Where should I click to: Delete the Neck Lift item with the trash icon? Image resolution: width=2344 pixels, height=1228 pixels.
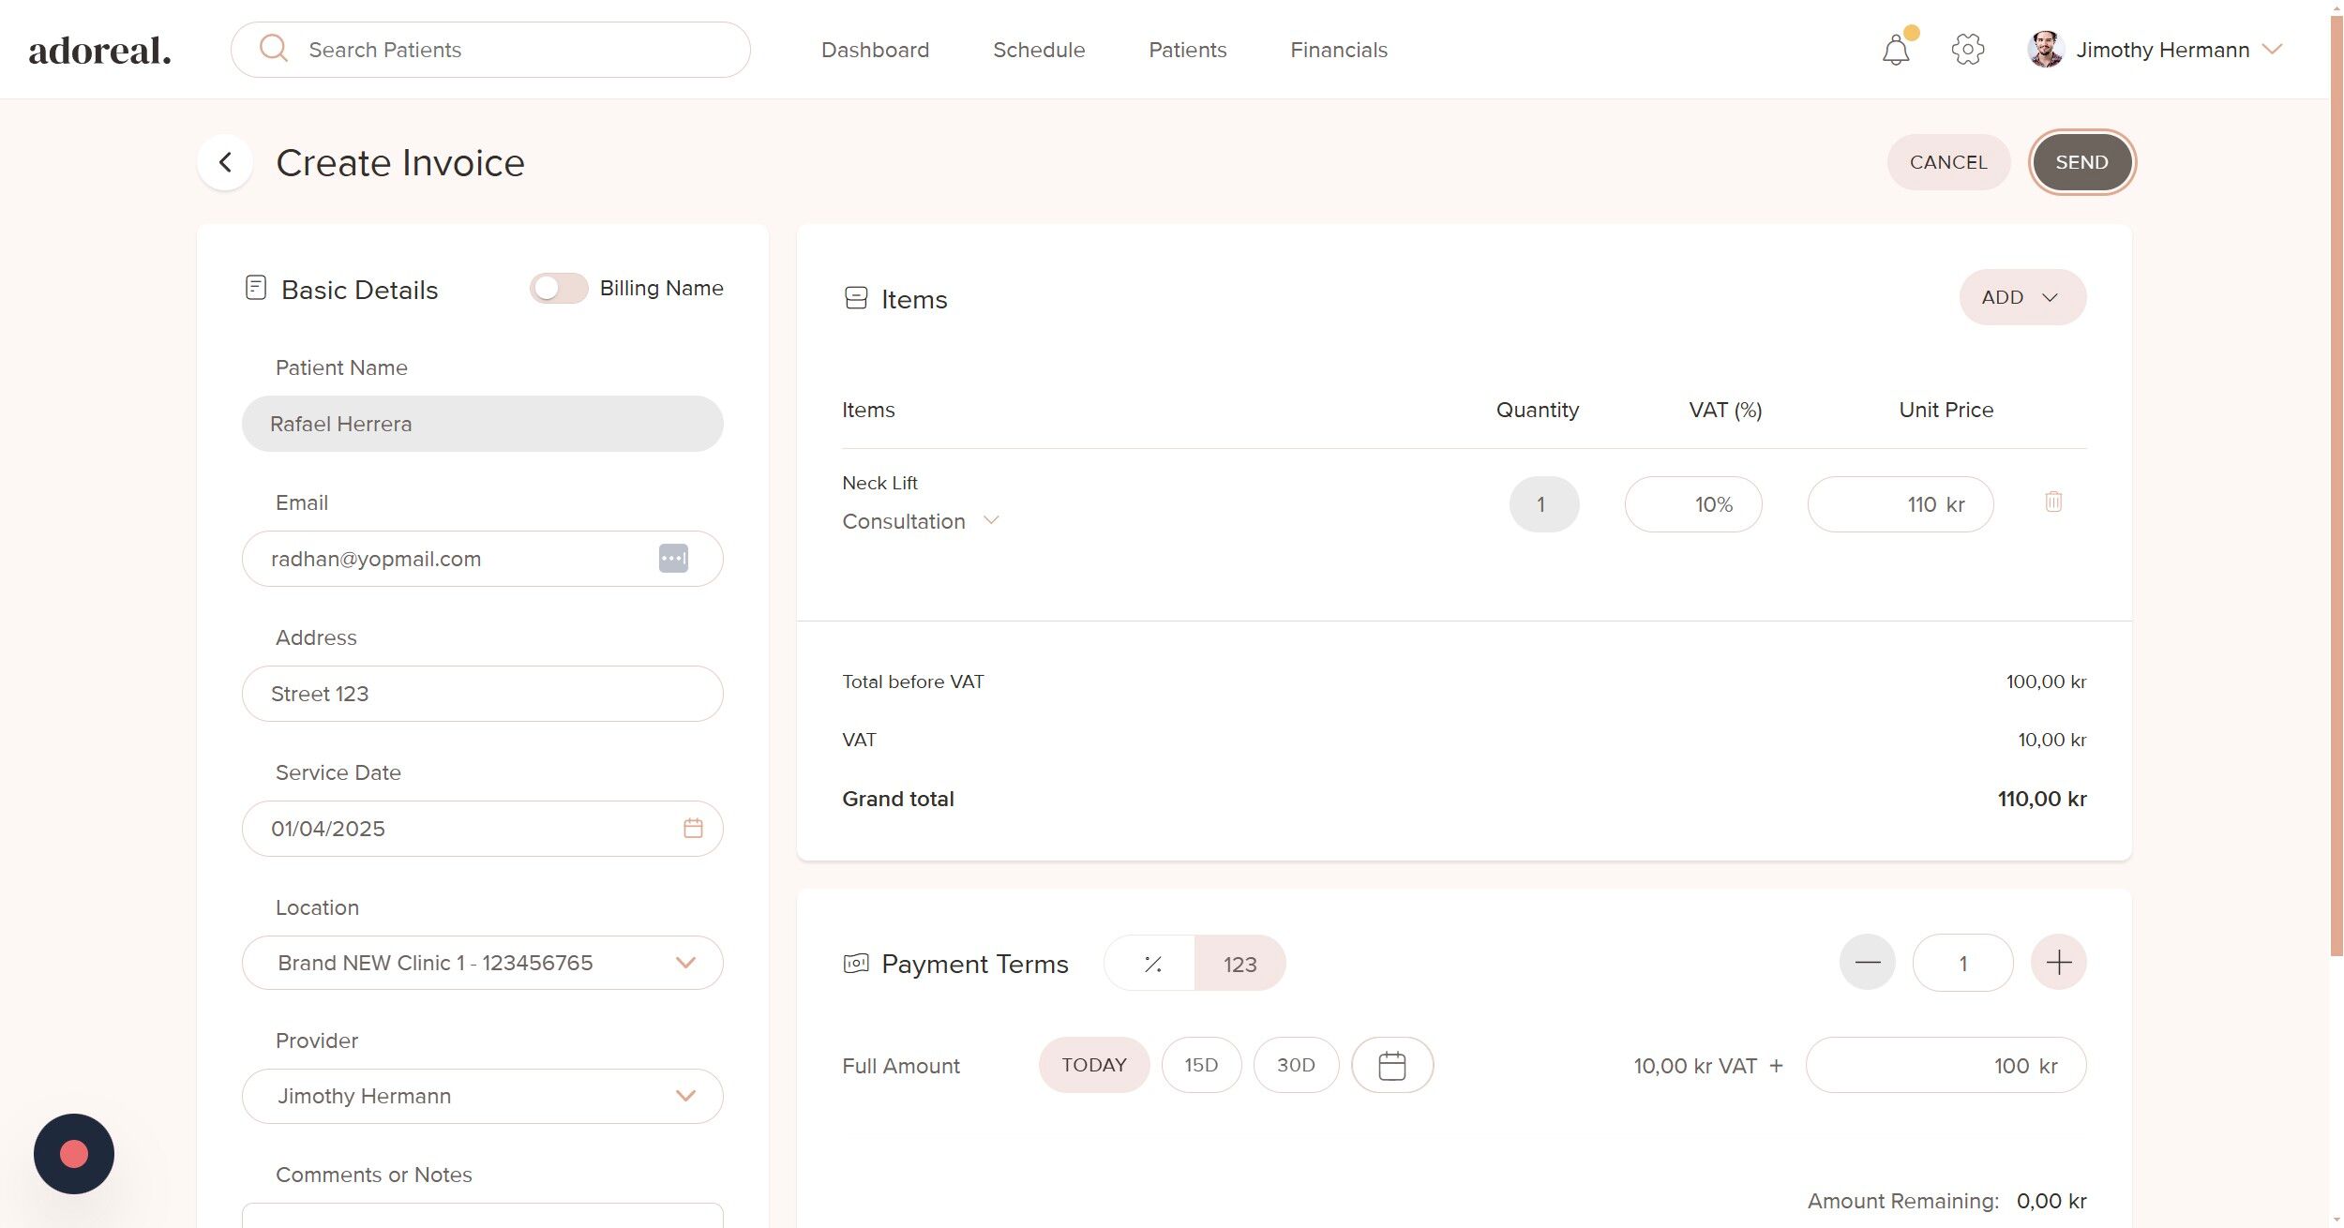(2052, 502)
